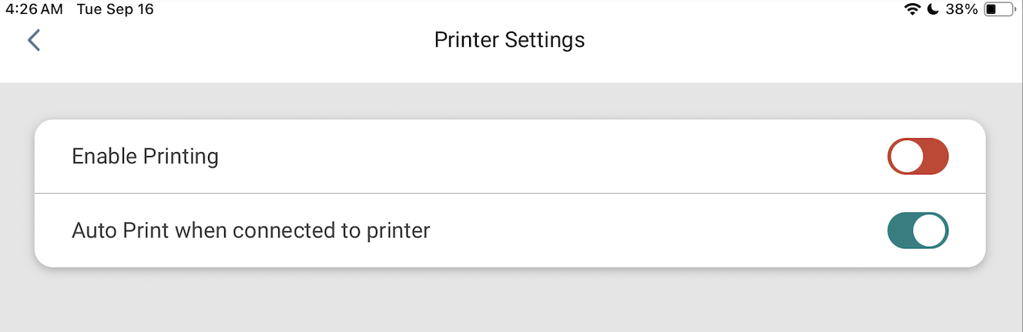Tap the Do Not Disturb moon icon

point(932,9)
